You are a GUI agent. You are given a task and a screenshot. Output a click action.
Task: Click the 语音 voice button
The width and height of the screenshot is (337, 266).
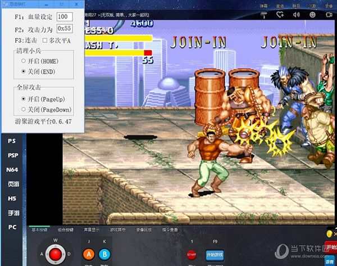tap(330, 261)
